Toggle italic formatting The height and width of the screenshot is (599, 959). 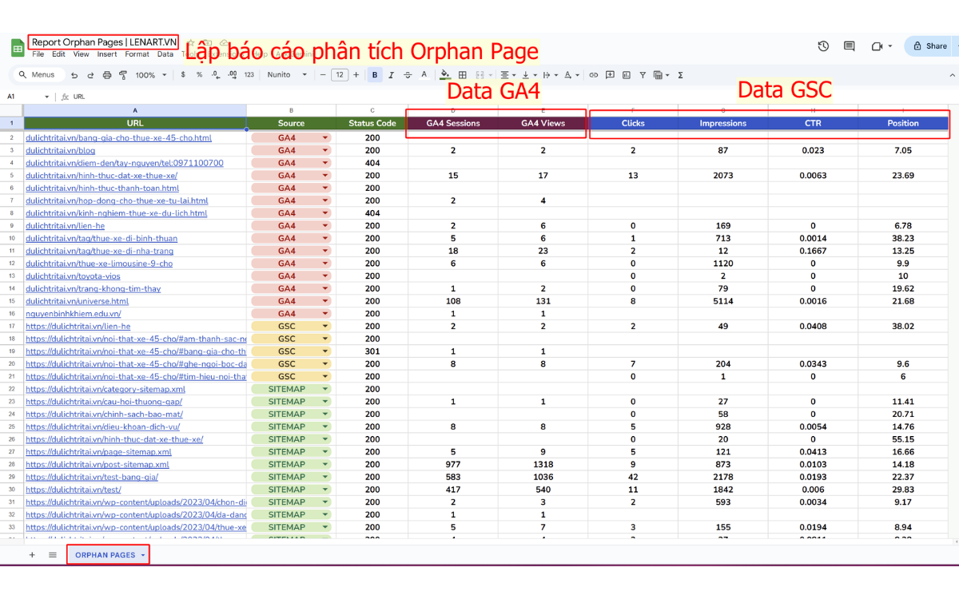point(389,74)
